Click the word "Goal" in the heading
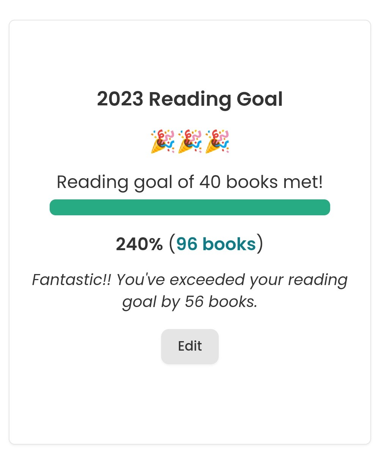 coord(260,99)
